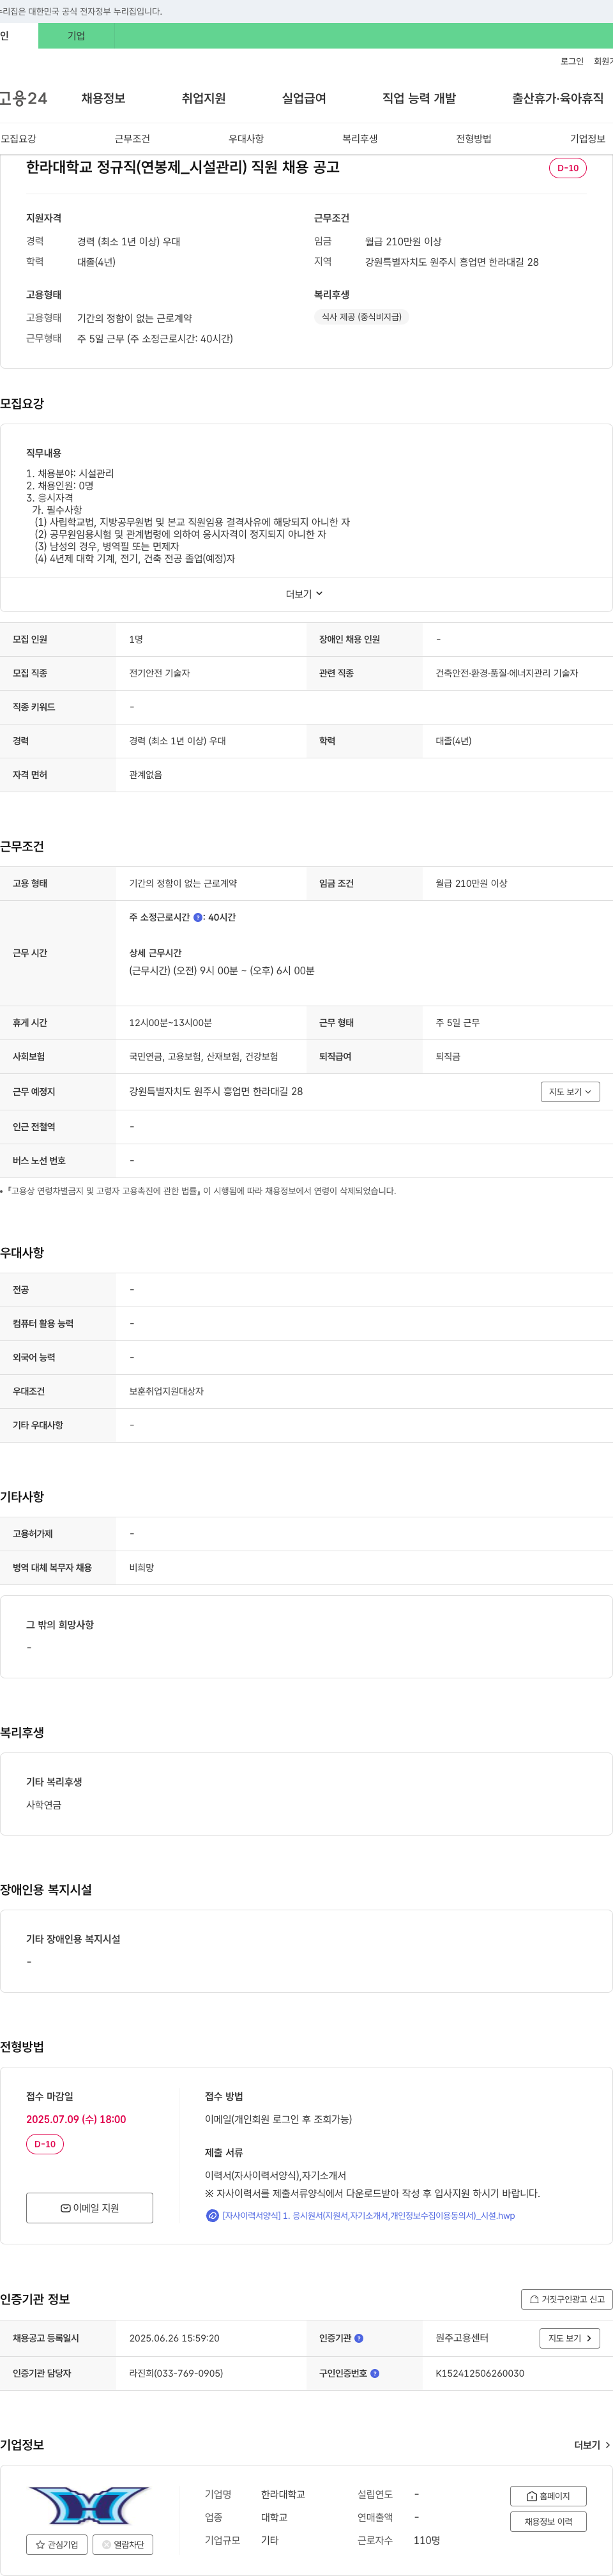Click the help icon beside 구인인증번호
This screenshot has height=2576, width=613.
[375, 2373]
